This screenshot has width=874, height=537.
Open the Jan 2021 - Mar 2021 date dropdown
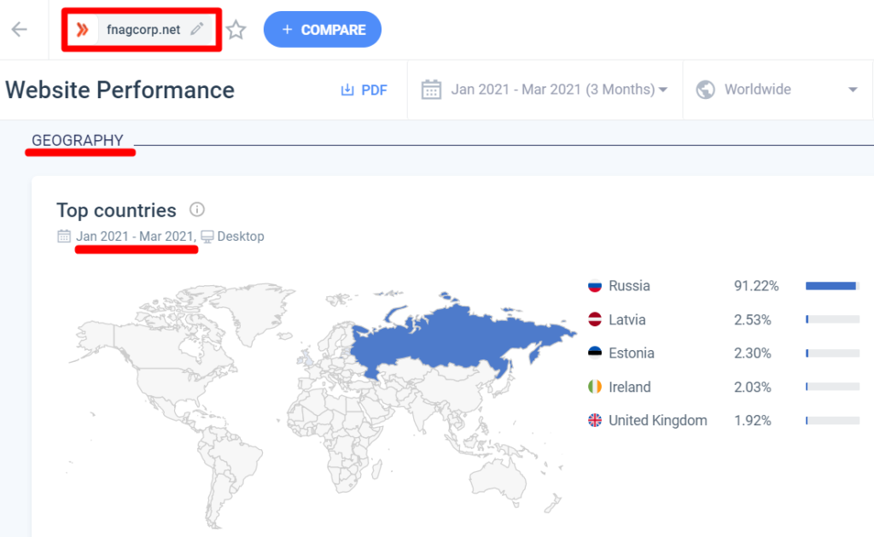tap(546, 90)
